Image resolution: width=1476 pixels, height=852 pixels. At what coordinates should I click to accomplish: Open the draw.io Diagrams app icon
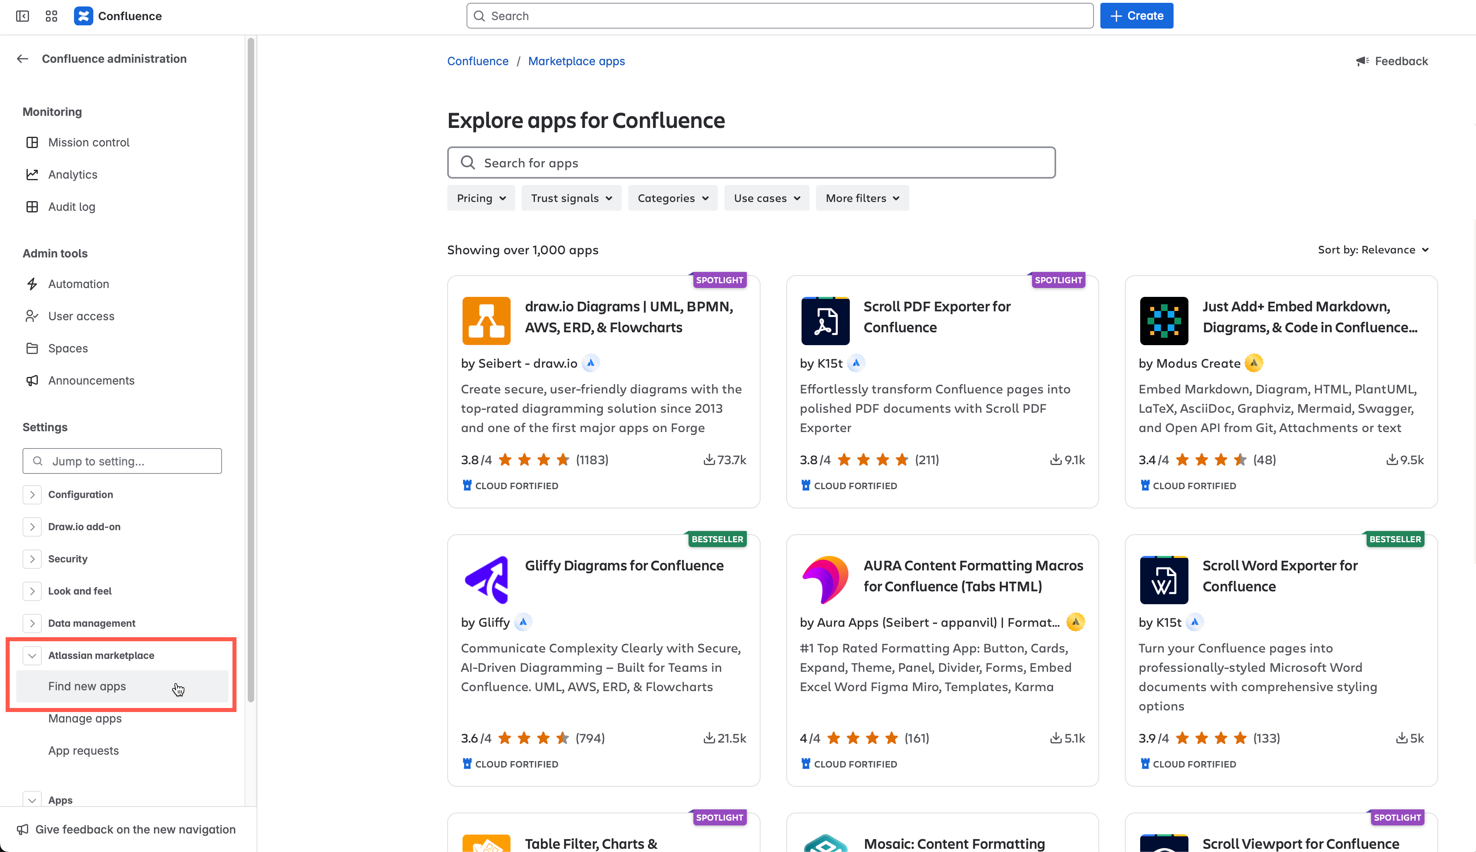486,320
